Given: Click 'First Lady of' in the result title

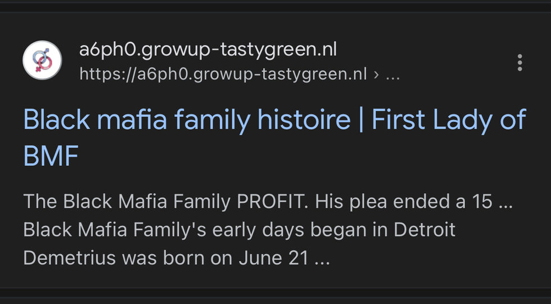Looking at the screenshot, I should click(449, 120).
